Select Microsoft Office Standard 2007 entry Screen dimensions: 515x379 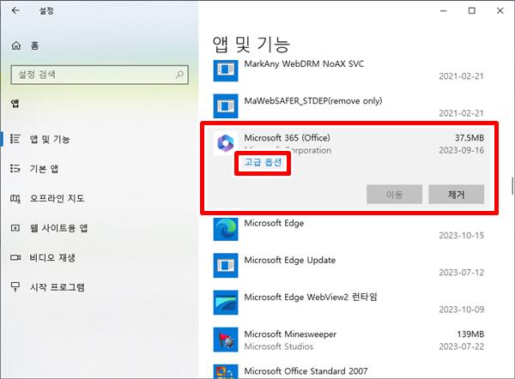pos(306,371)
